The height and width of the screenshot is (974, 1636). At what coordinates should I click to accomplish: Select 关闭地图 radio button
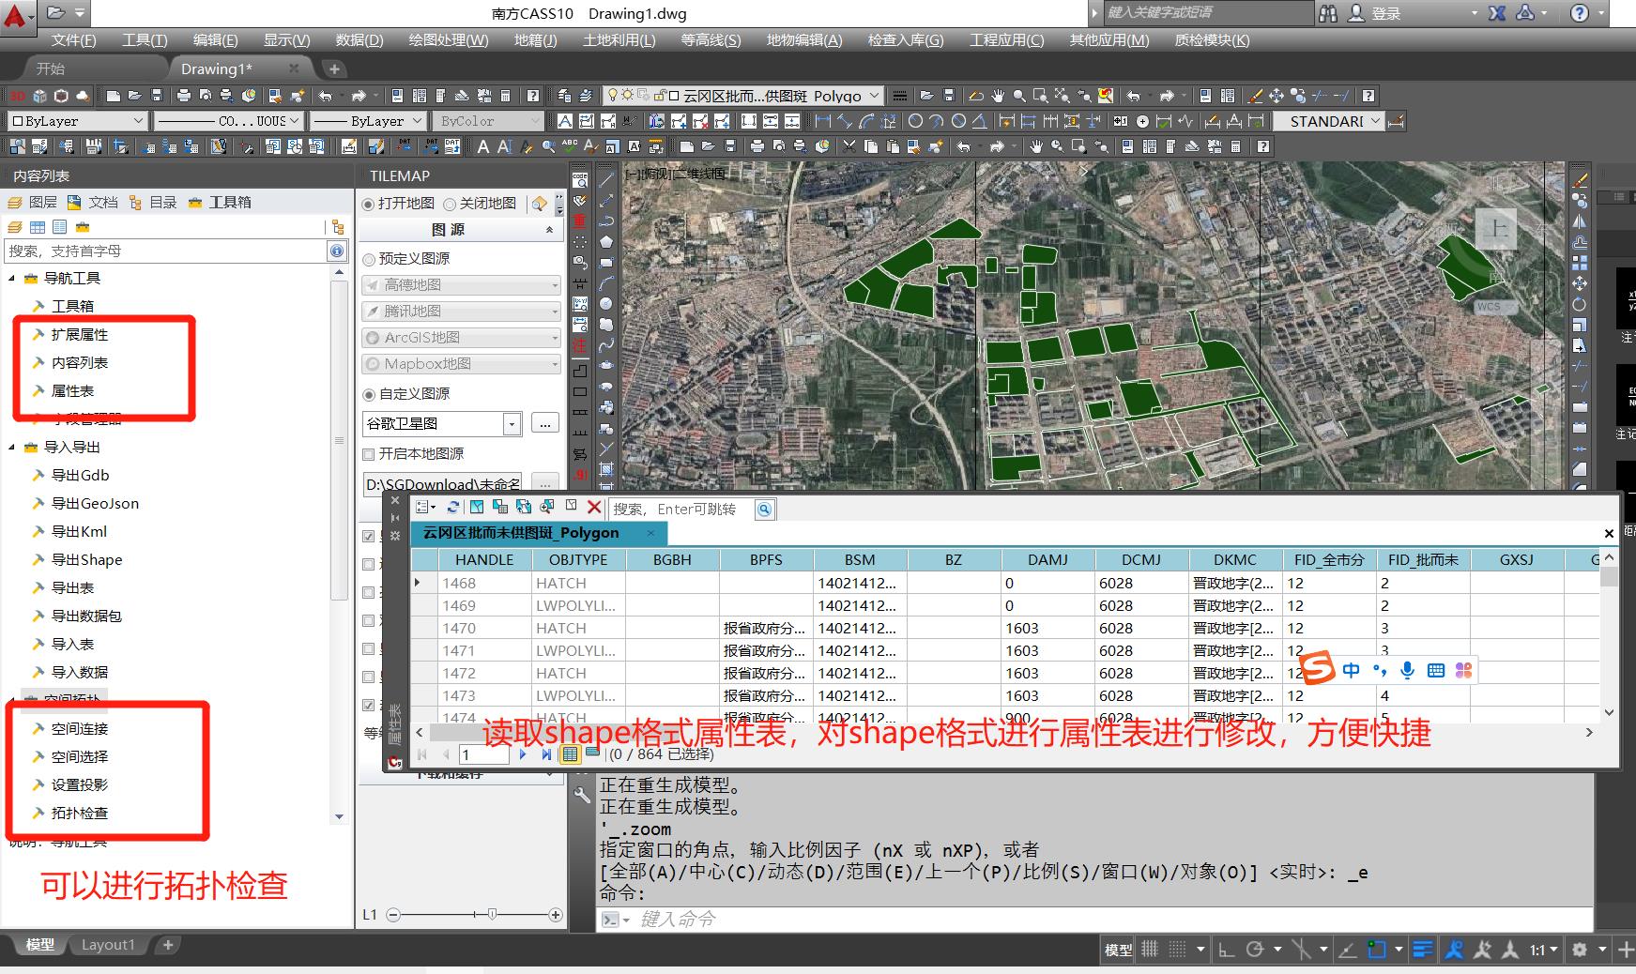[x=450, y=204]
